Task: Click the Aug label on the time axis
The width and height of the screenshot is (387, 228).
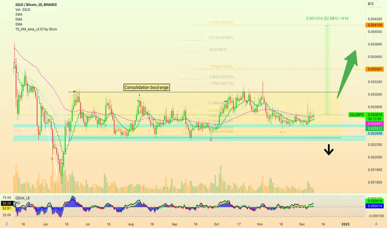Action: click(x=131, y=224)
